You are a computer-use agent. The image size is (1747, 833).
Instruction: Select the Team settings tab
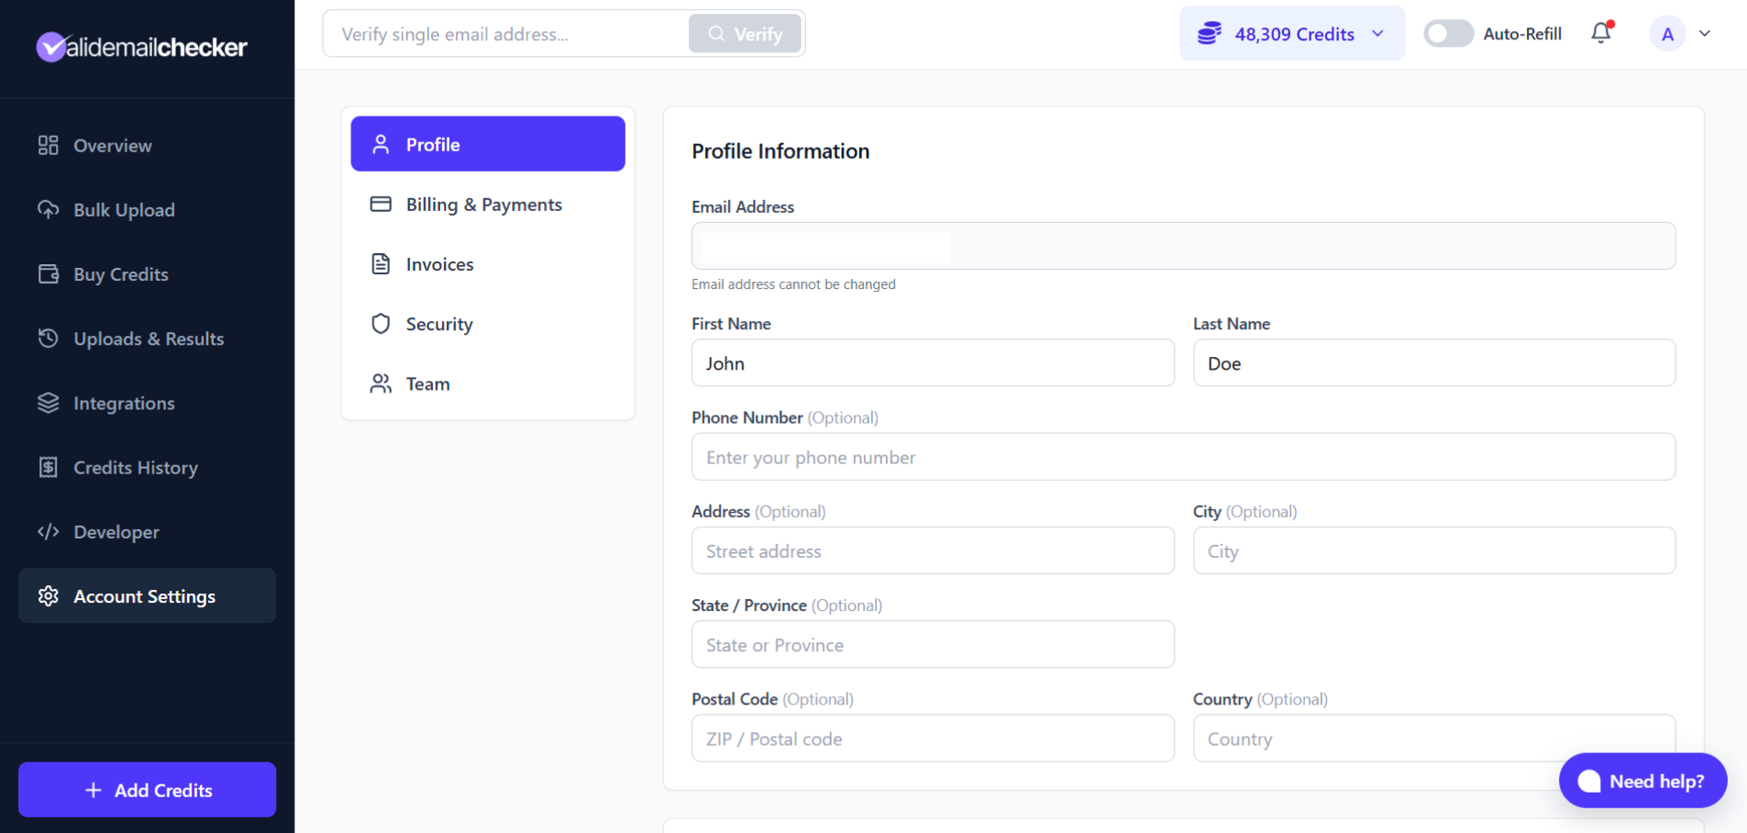pyautogui.click(x=427, y=383)
